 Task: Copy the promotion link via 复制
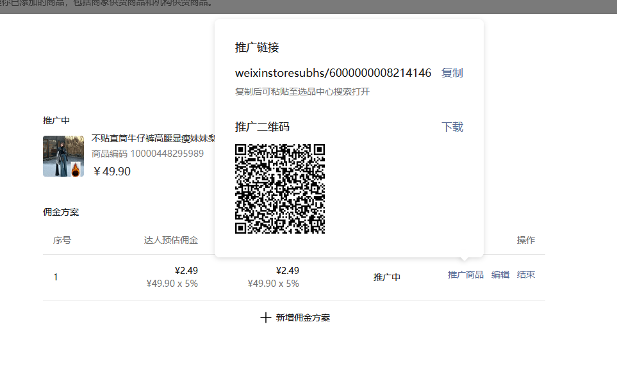pyautogui.click(x=452, y=73)
